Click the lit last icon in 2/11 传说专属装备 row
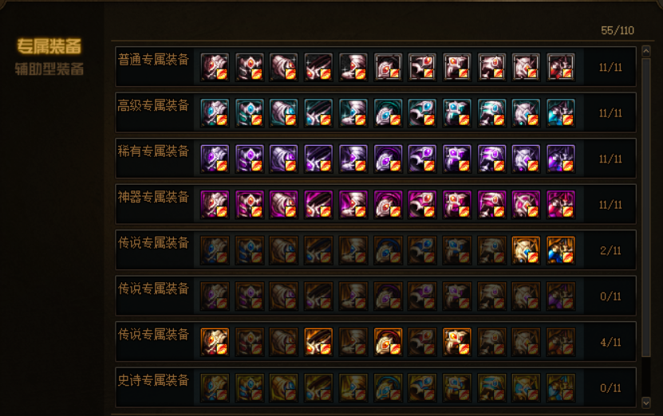The width and height of the screenshot is (663, 416). [561, 250]
